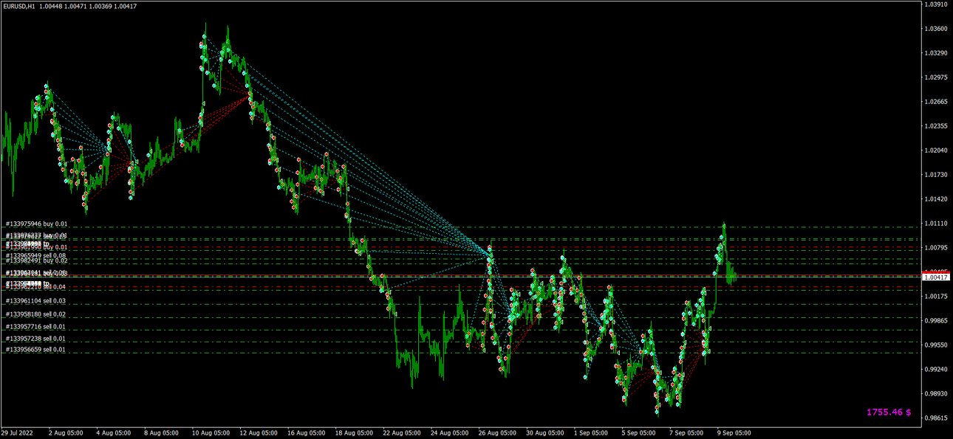Click the 1755.46 $ profit readout

pos(889,412)
